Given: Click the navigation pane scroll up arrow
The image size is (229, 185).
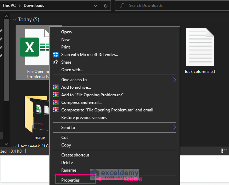Looking at the screenshot, I should 6,16.
